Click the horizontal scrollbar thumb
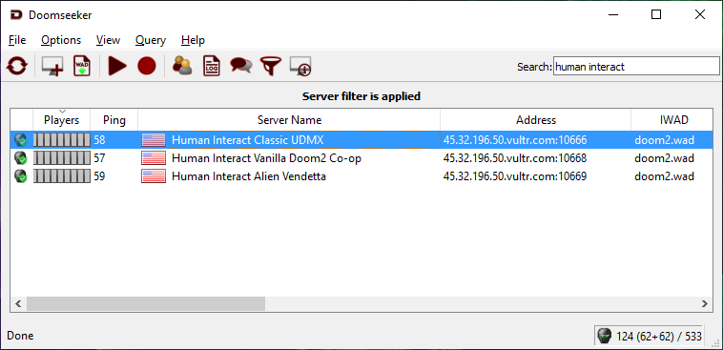Screen dimensions: 723x350 (x=146, y=303)
